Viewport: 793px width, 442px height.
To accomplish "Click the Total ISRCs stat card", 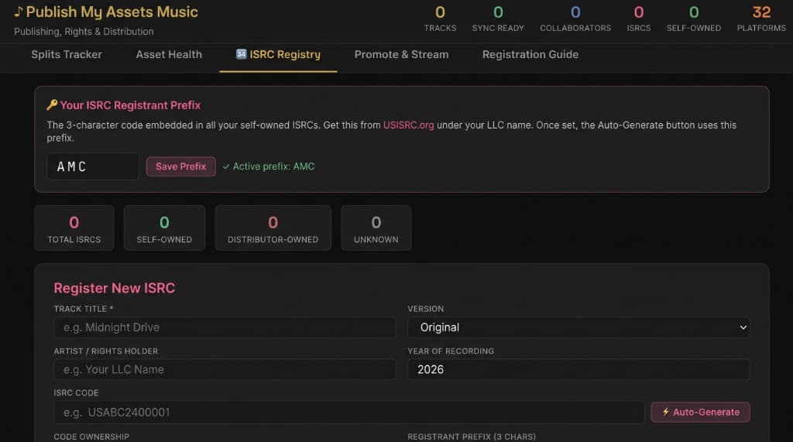I will coord(74,228).
